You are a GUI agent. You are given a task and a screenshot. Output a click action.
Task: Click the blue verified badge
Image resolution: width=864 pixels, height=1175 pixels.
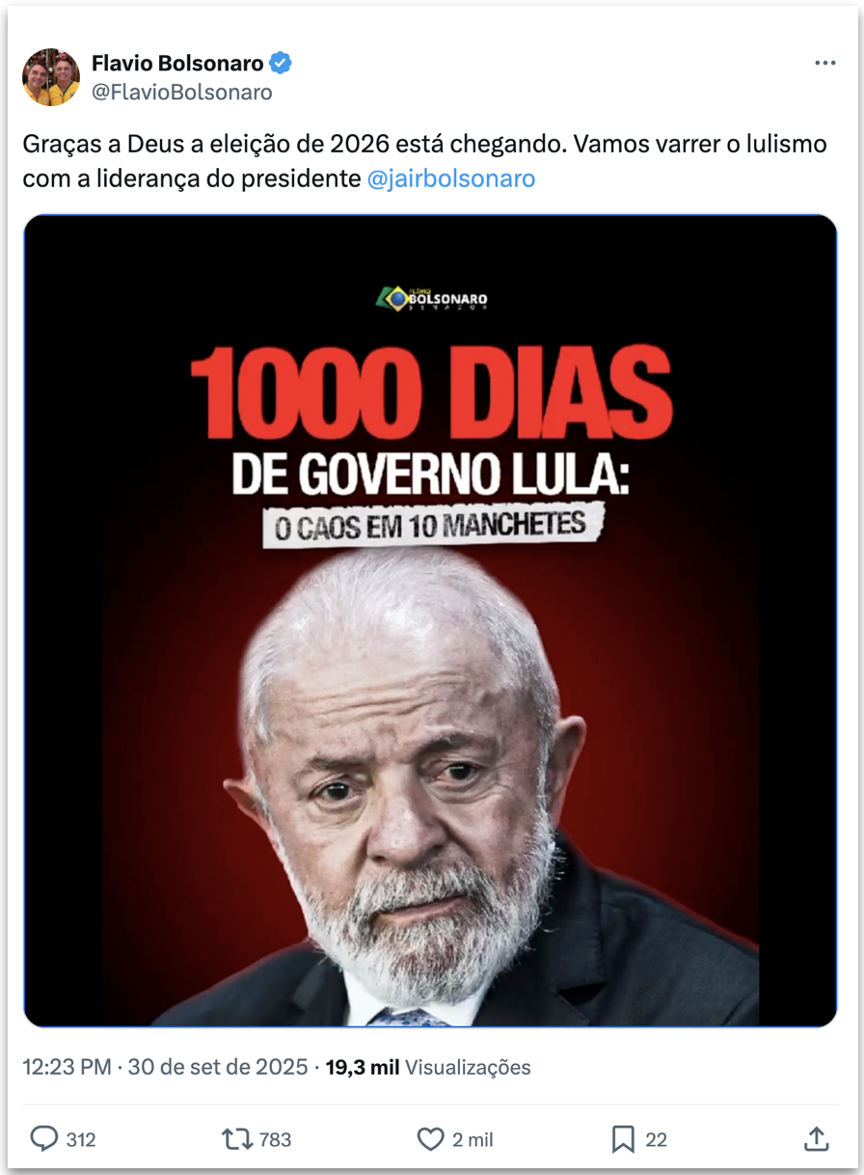click(281, 64)
